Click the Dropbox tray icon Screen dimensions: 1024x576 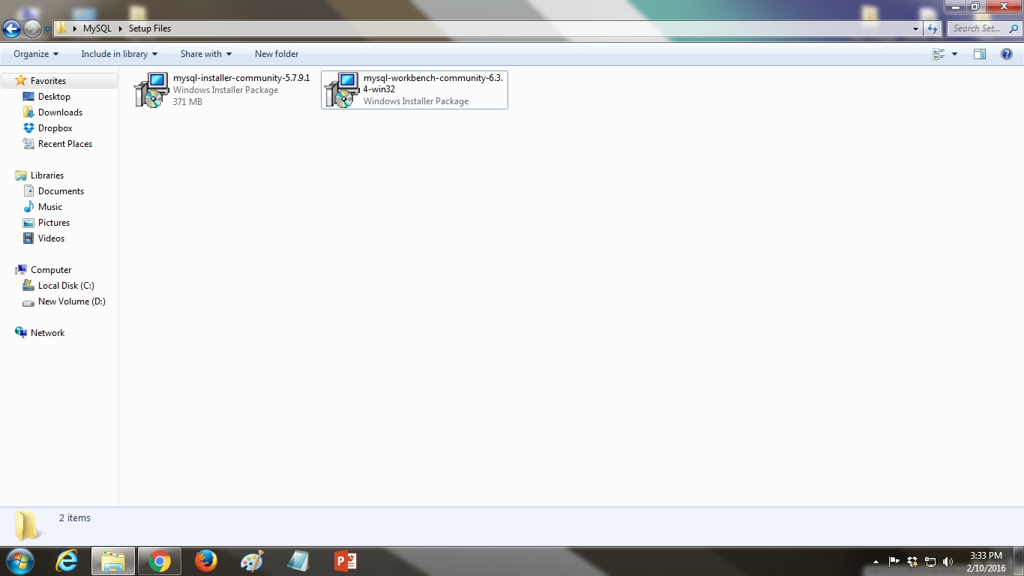pyautogui.click(x=912, y=561)
